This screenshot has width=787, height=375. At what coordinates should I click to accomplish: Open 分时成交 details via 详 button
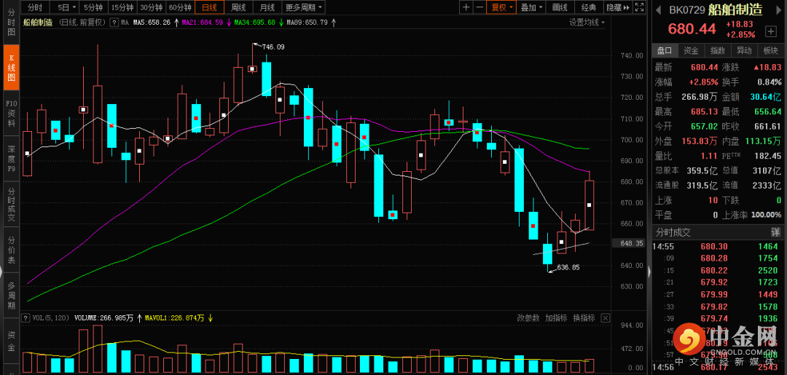(x=775, y=232)
